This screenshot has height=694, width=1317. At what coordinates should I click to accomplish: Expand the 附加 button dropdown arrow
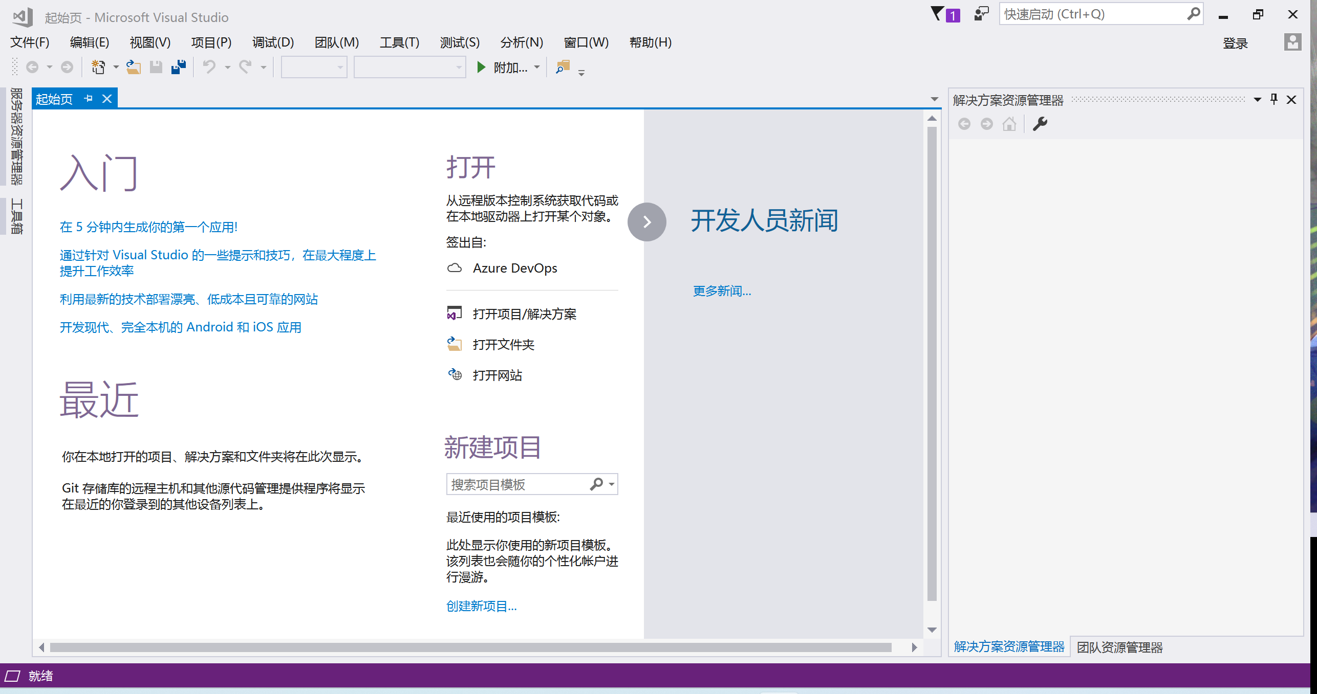tap(537, 67)
